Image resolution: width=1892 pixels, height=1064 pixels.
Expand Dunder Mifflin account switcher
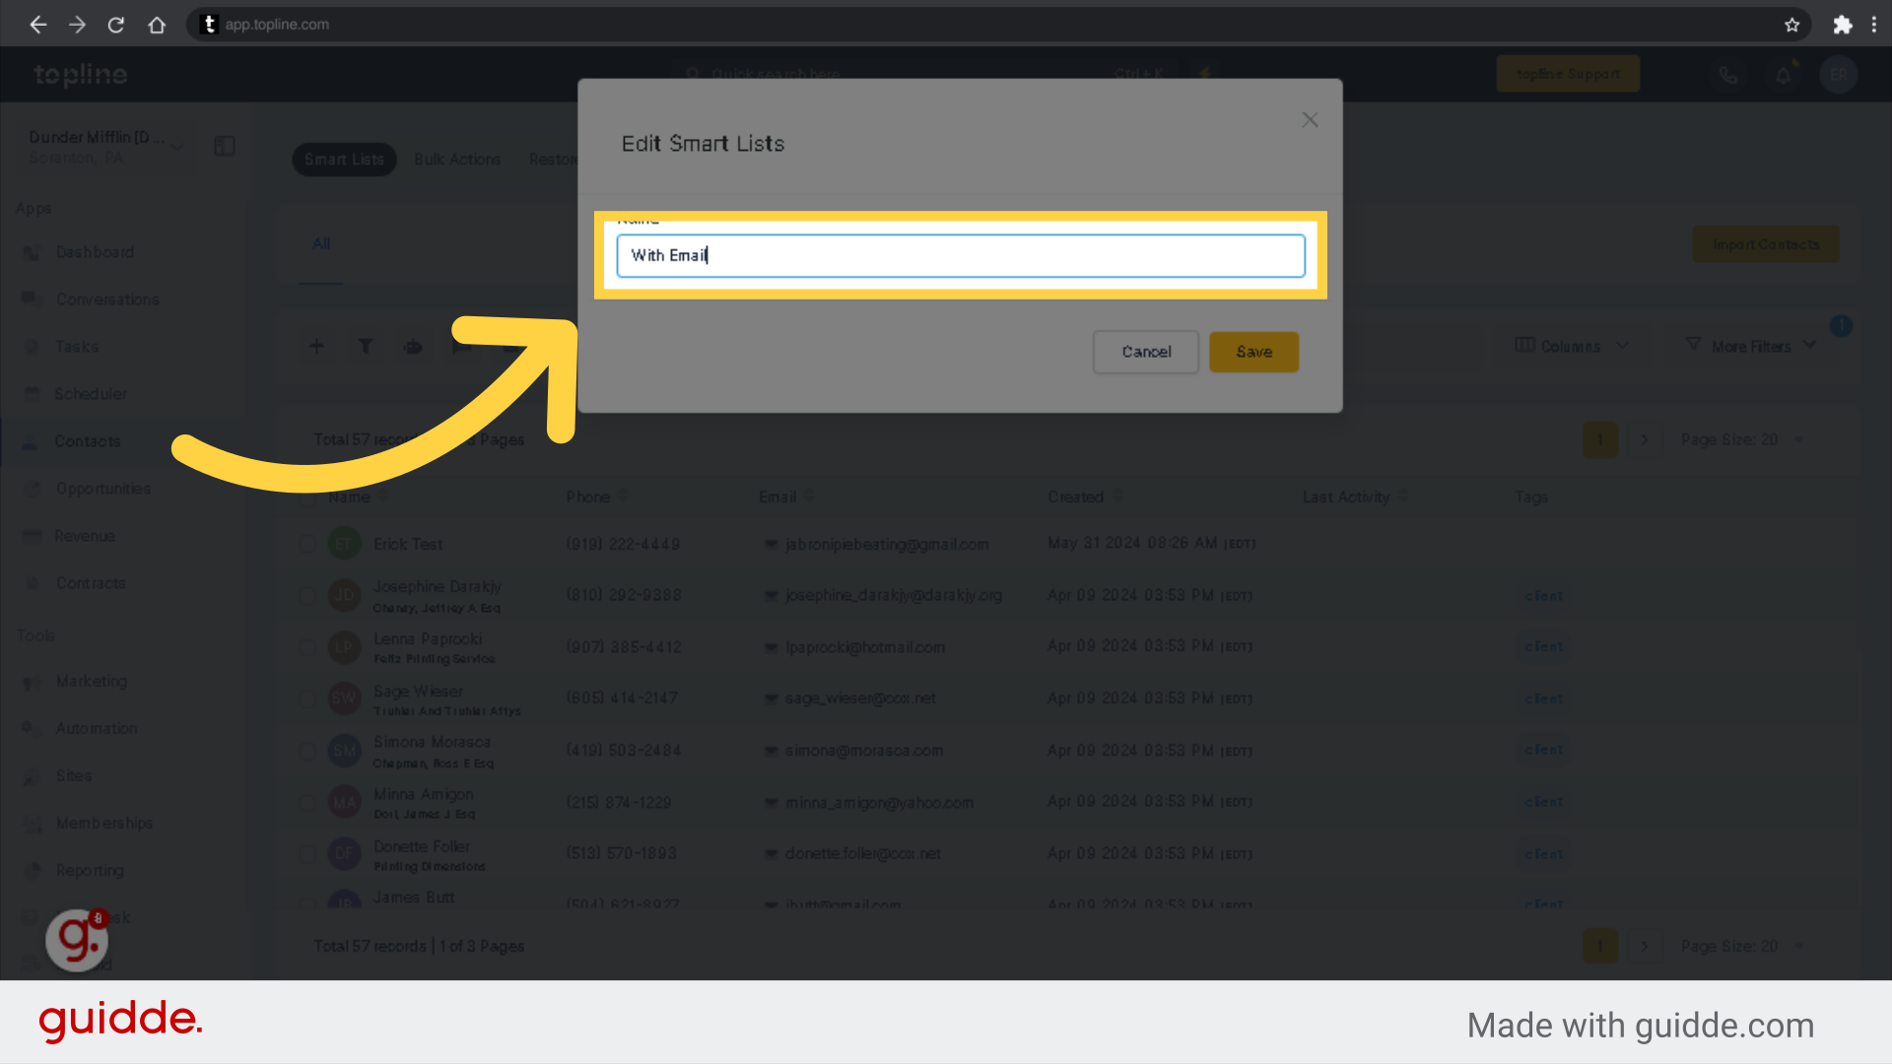105,147
